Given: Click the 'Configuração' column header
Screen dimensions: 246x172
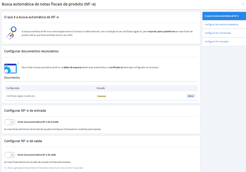Looking at the screenshot, I should [13, 88].
